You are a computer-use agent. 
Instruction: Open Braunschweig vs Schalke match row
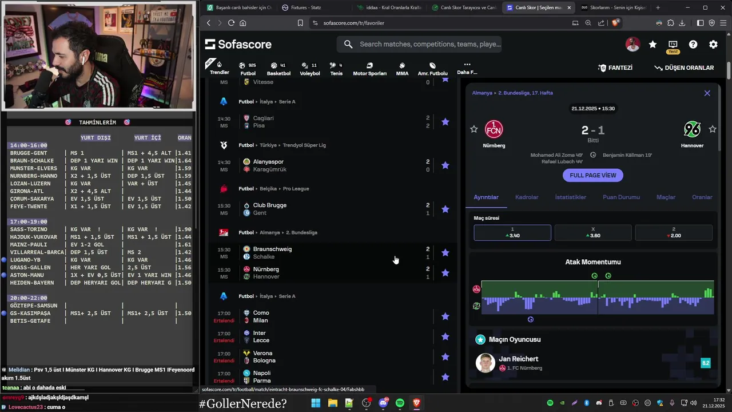332,253
